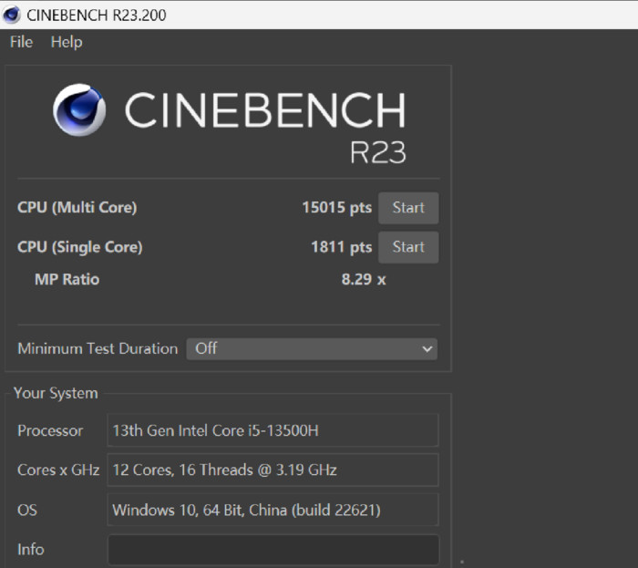
Task: Click the CINEBENCH R23.200 window title
Action: click(x=97, y=15)
